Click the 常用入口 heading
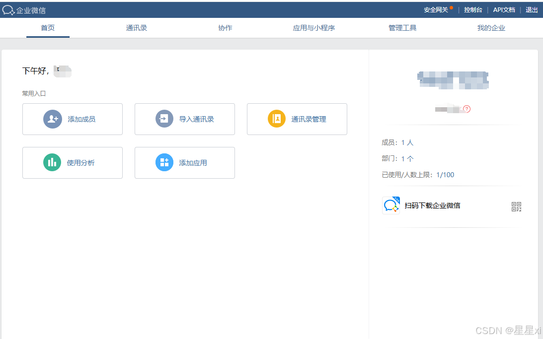The image size is (543, 339). click(x=34, y=94)
